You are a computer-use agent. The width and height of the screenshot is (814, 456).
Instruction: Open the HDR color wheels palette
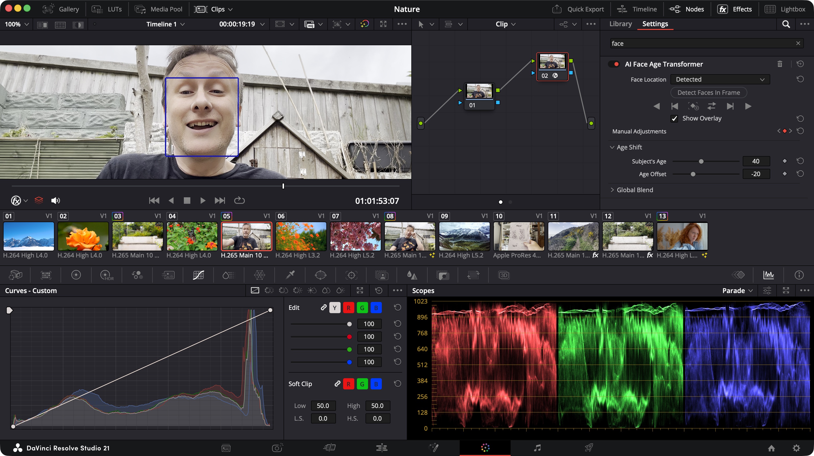click(x=106, y=275)
